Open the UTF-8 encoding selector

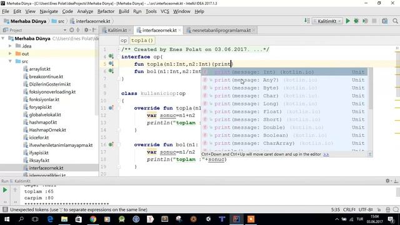pos(366,210)
